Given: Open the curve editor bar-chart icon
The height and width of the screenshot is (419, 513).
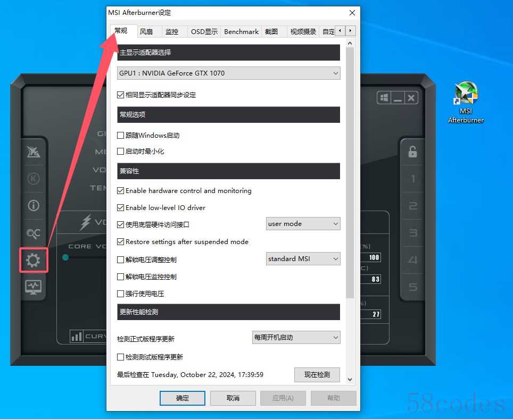Looking at the screenshot, I should 77,336.
